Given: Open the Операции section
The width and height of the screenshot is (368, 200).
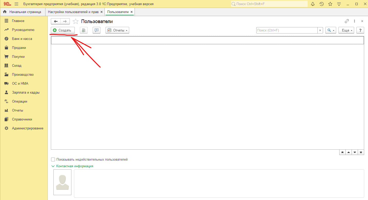Looking at the screenshot, I should pyautogui.click(x=20, y=101).
